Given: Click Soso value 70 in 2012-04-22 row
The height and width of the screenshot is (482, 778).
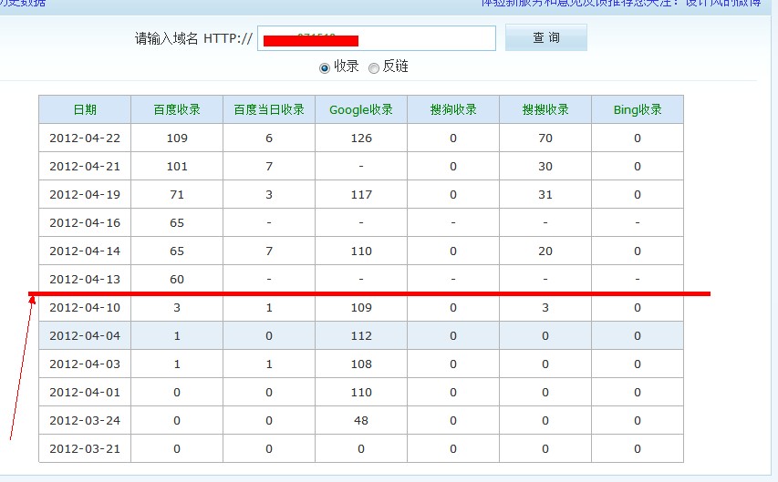Looking at the screenshot, I should tap(545, 138).
